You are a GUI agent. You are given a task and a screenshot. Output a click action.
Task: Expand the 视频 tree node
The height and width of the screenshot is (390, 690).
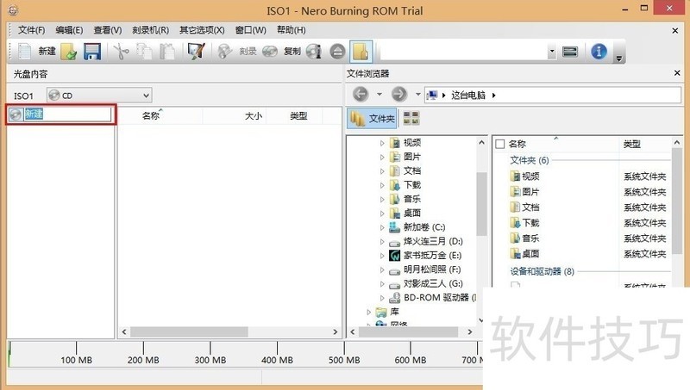382,143
